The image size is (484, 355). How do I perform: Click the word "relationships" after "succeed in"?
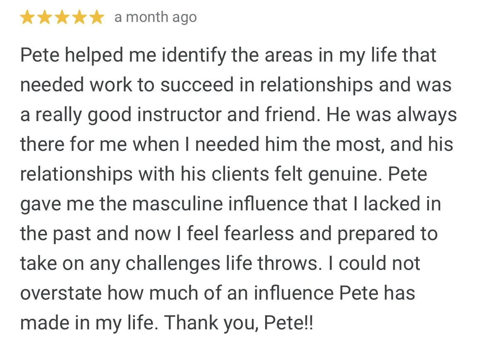coord(316,86)
